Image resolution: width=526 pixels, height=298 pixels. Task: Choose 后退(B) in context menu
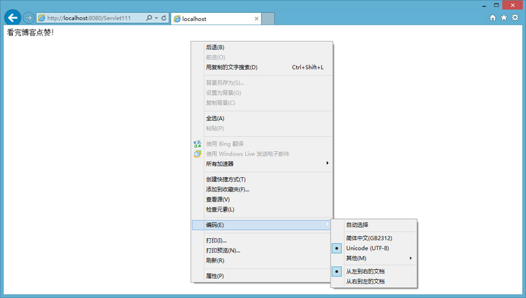[262, 48]
